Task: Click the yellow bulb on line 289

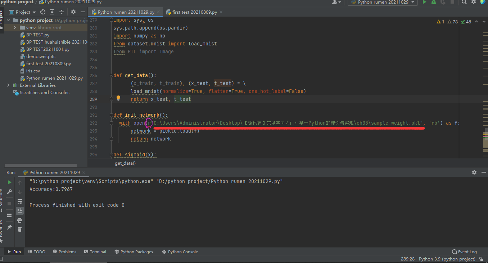Action: [x=118, y=98]
